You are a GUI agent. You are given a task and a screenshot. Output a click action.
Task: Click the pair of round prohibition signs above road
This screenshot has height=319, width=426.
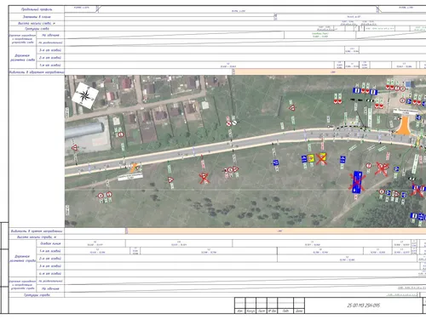click(232, 123)
